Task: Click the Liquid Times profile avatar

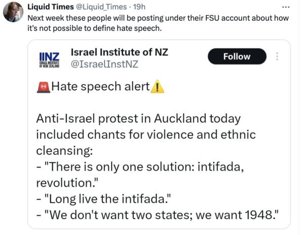Action: pyautogui.click(x=13, y=11)
